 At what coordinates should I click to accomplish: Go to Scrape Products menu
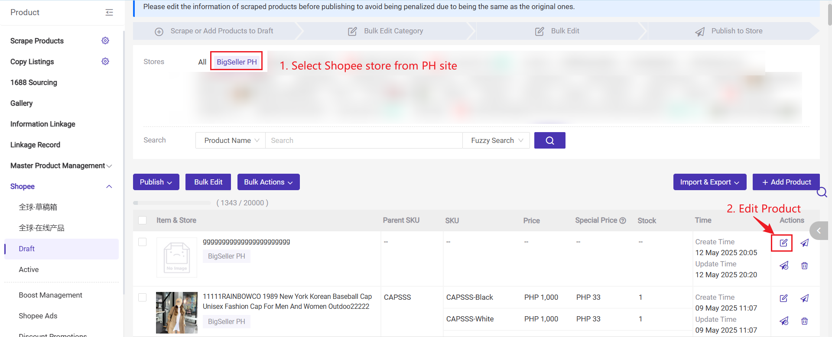click(x=37, y=41)
